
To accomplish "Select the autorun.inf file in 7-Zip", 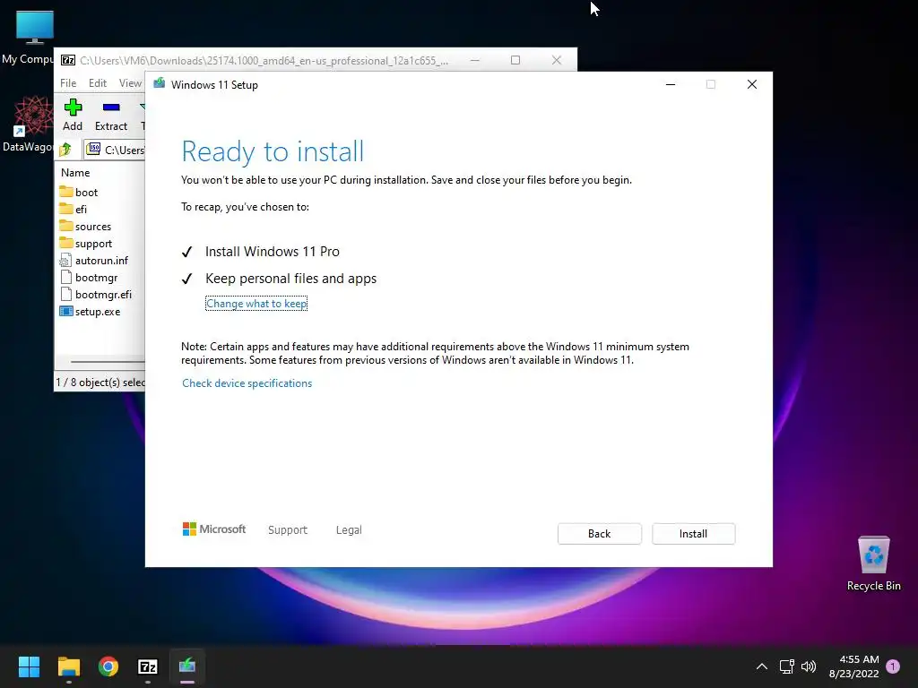I will click(x=93, y=261).
